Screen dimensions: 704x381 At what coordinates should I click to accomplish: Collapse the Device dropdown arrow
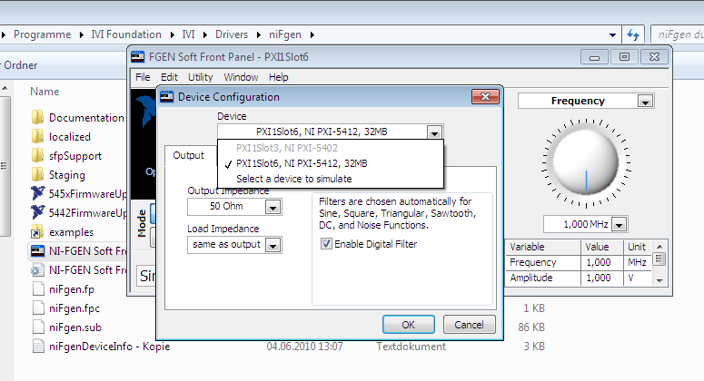[434, 132]
